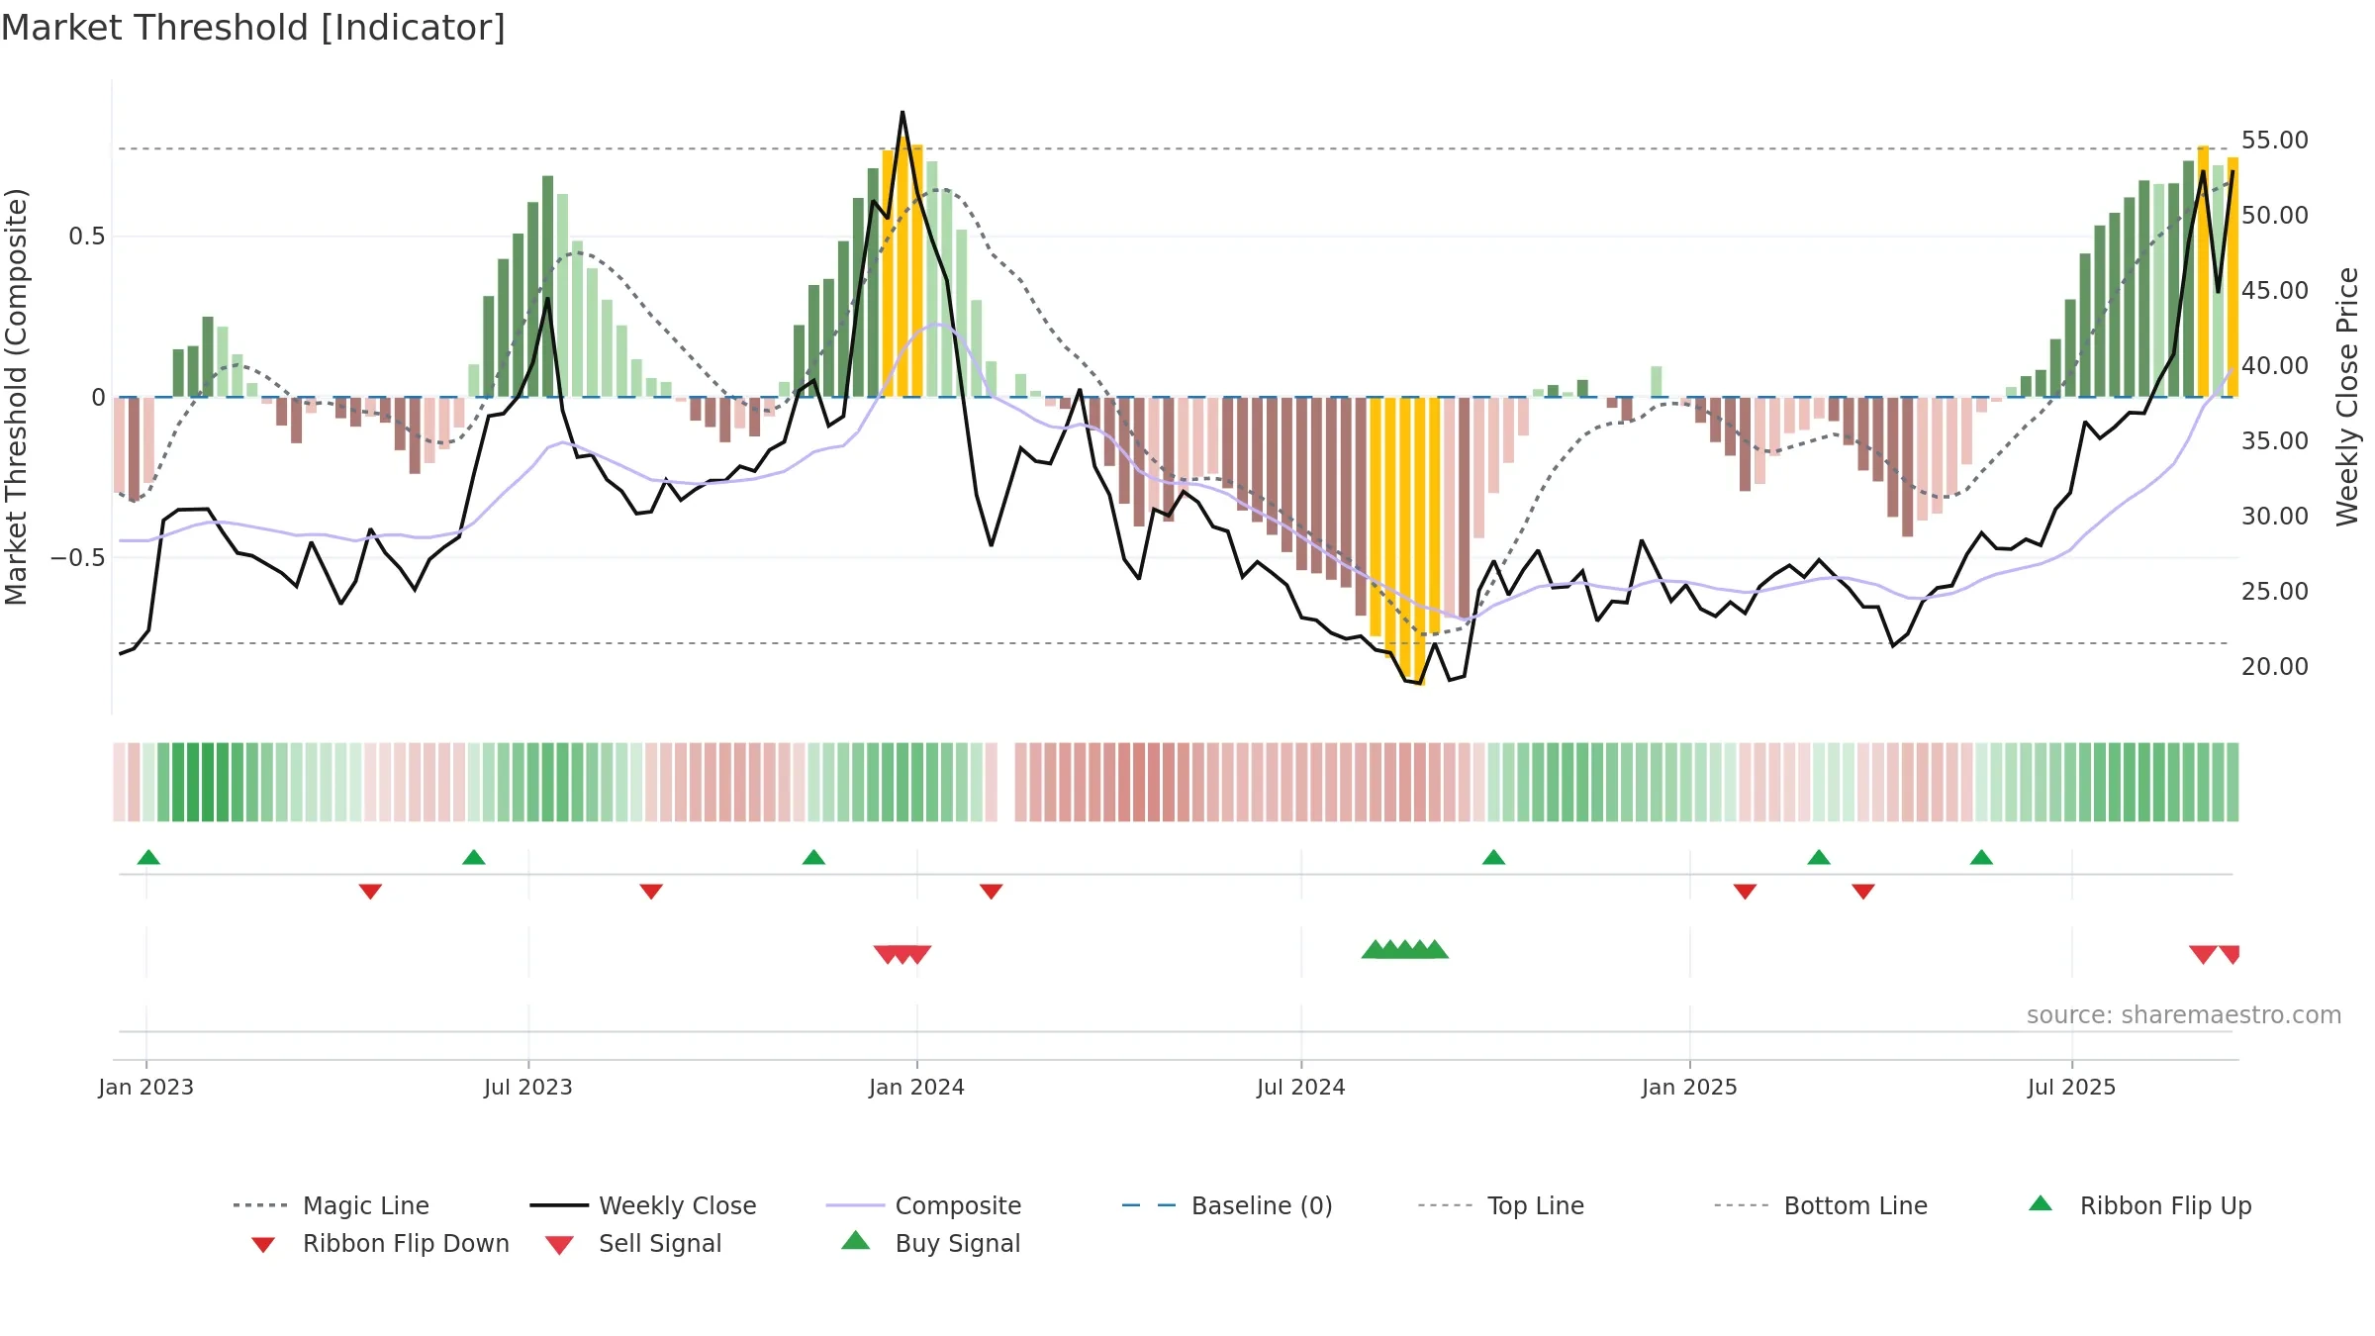The height and width of the screenshot is (1336, 2375).
Task: Toggle the Top Line legend entry
Action: (x=1500, y=1205)
